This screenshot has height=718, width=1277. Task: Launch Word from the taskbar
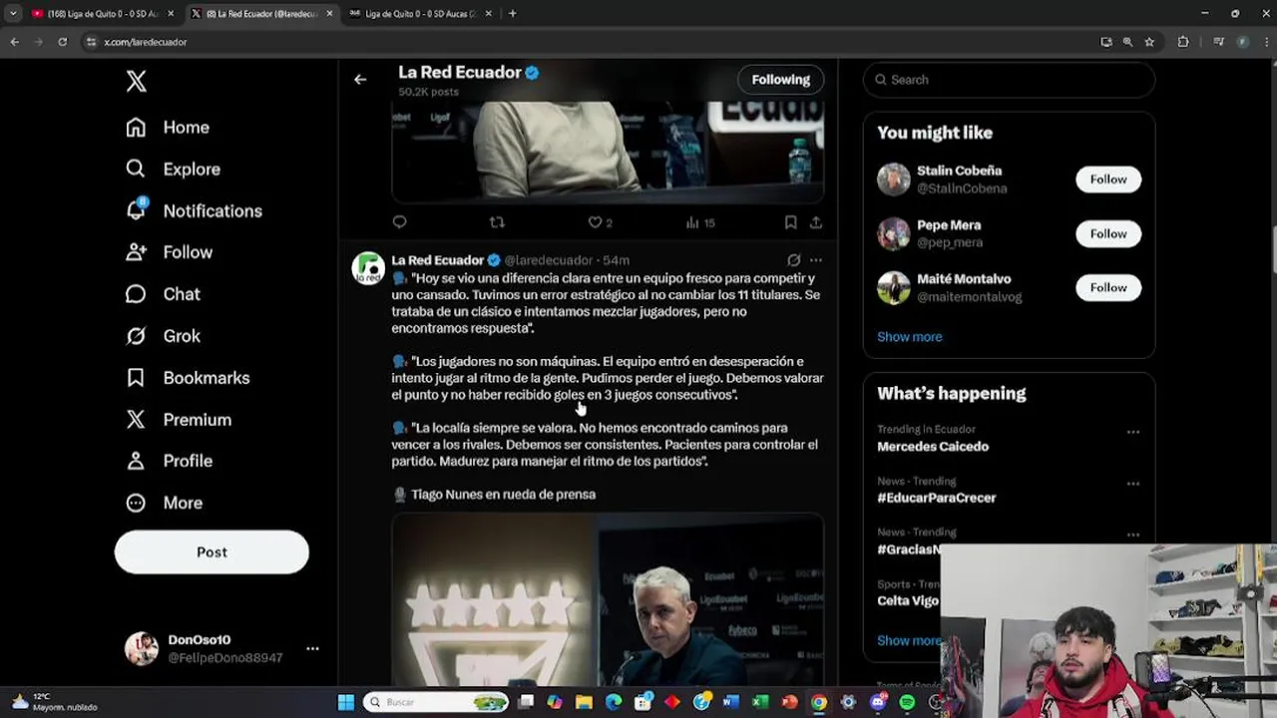(731, 702)
